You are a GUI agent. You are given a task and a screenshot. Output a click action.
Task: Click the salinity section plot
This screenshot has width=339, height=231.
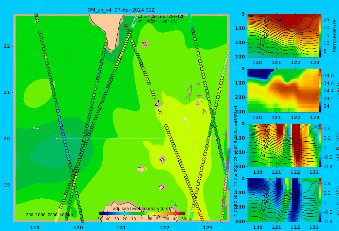(x=283, y=90)
